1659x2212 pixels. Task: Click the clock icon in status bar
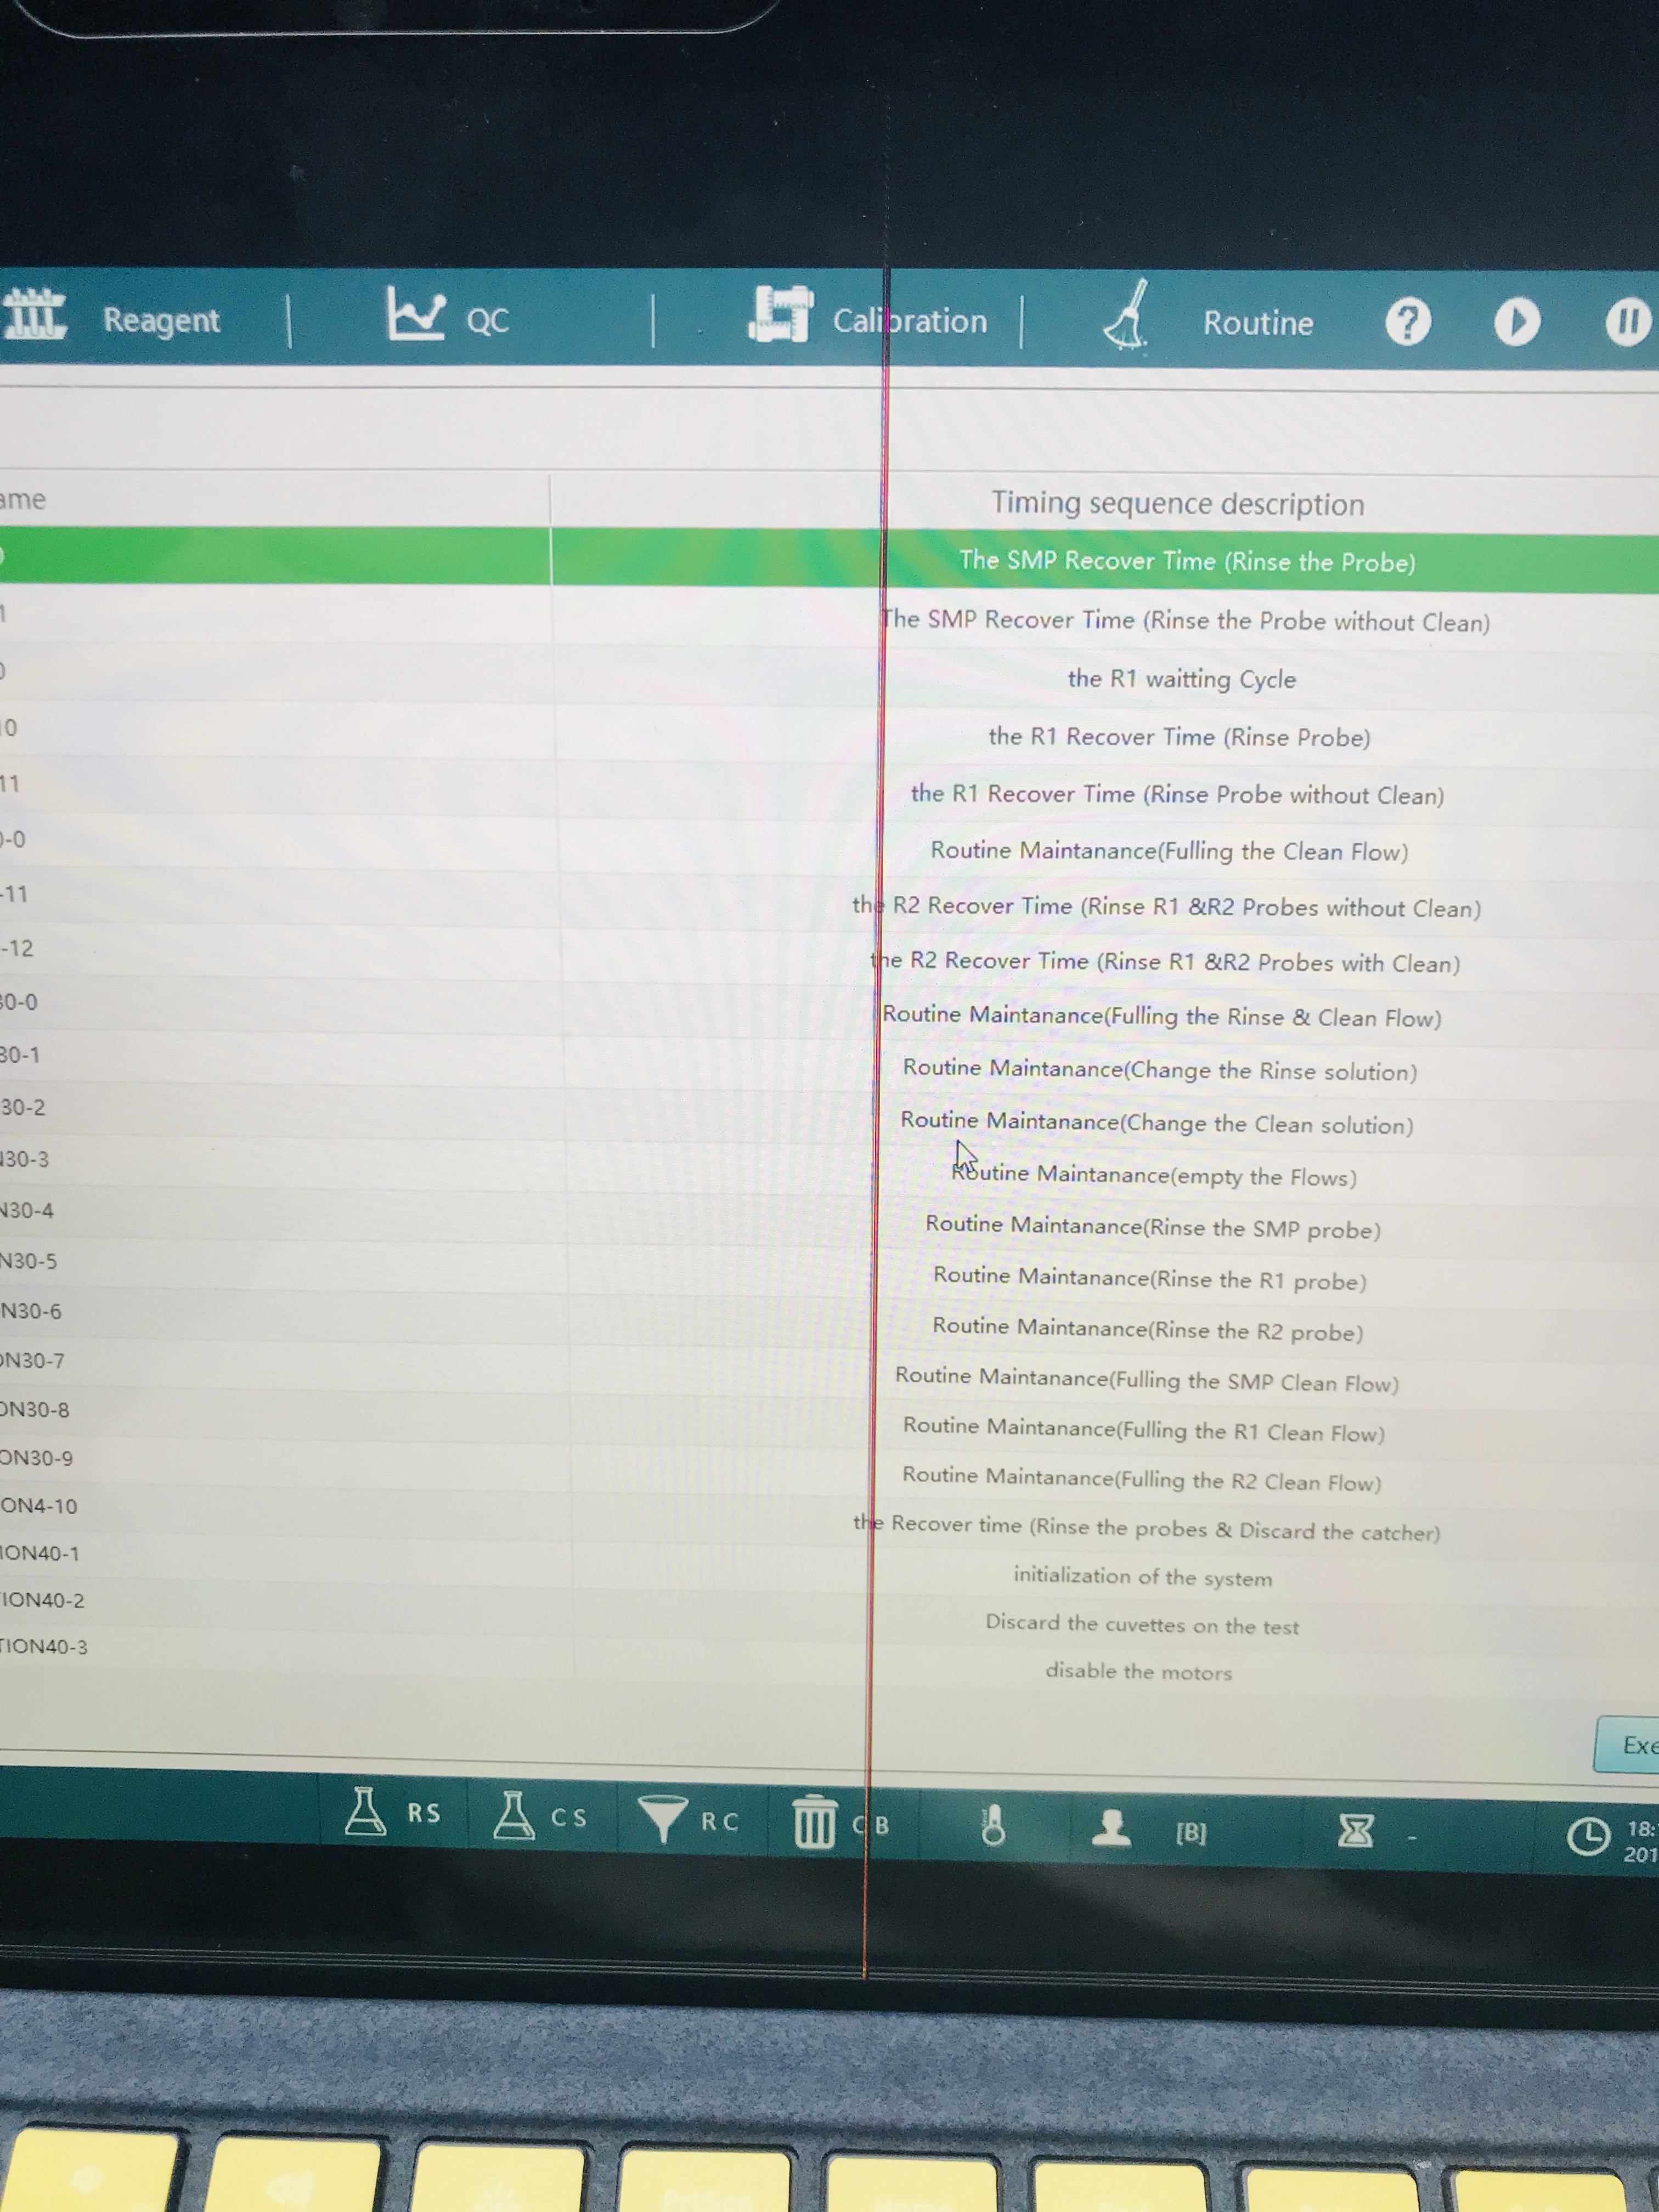coord(1587,1836)
